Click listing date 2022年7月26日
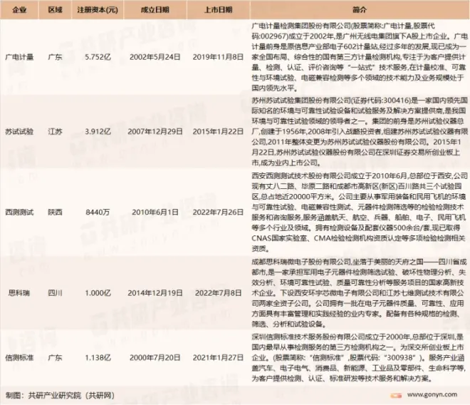The width and height of the screenshot is (470, 405). (218, 212)
